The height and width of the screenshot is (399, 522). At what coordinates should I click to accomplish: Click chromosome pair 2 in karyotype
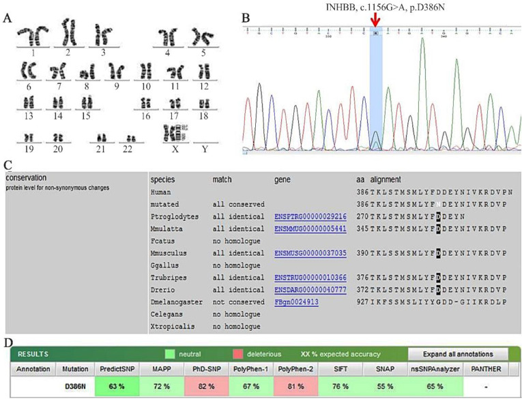coord(69,33)
